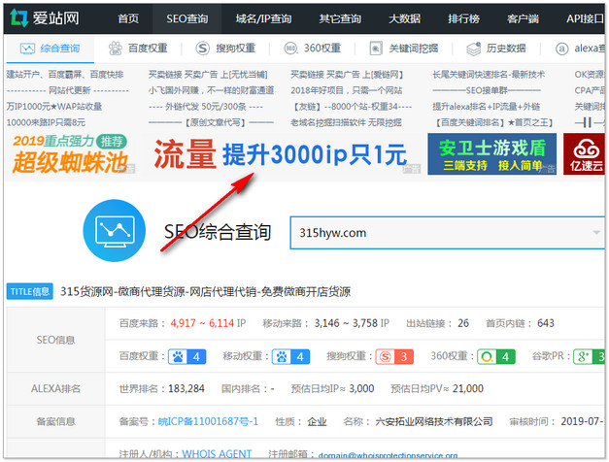609x462 pixels.
Task: Open the 首页 menu item
Action: tap(128, 18)
